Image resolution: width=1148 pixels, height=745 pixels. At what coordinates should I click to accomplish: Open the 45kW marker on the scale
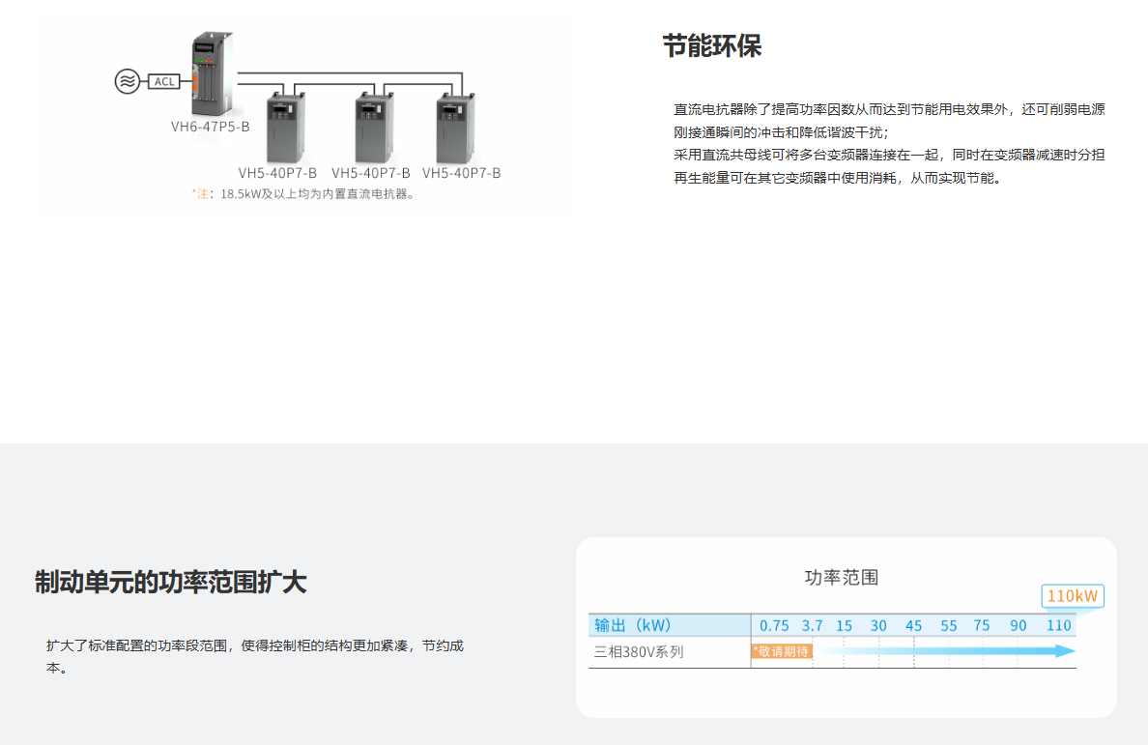(x=913, y=626)
